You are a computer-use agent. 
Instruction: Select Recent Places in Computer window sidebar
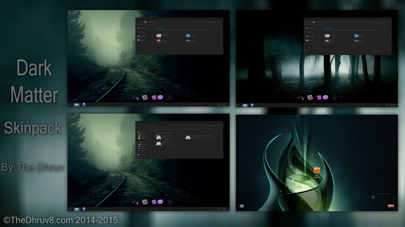144,138
